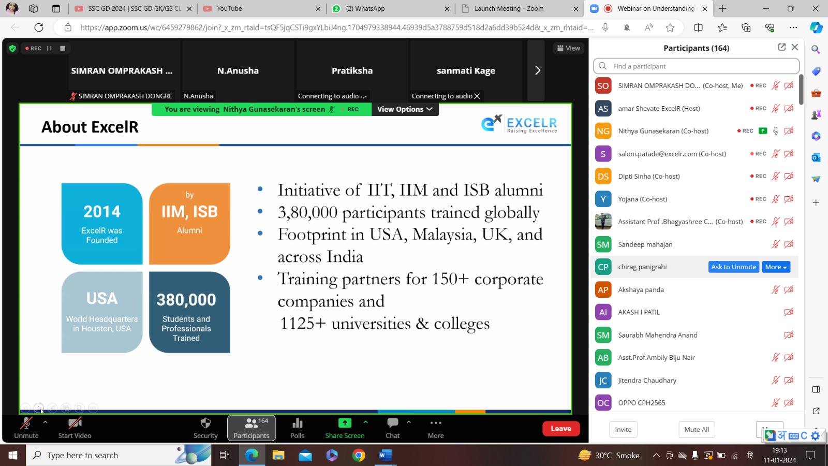Screen dimensions: 828x466
Task: Click the Read aloud icon in address bar
Action: point(648,27)
